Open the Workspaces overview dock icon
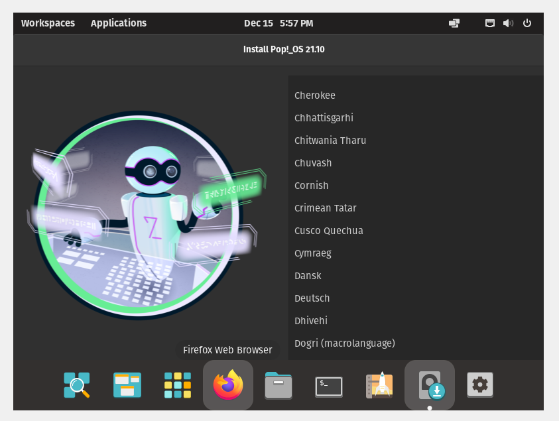 [127, 385]
